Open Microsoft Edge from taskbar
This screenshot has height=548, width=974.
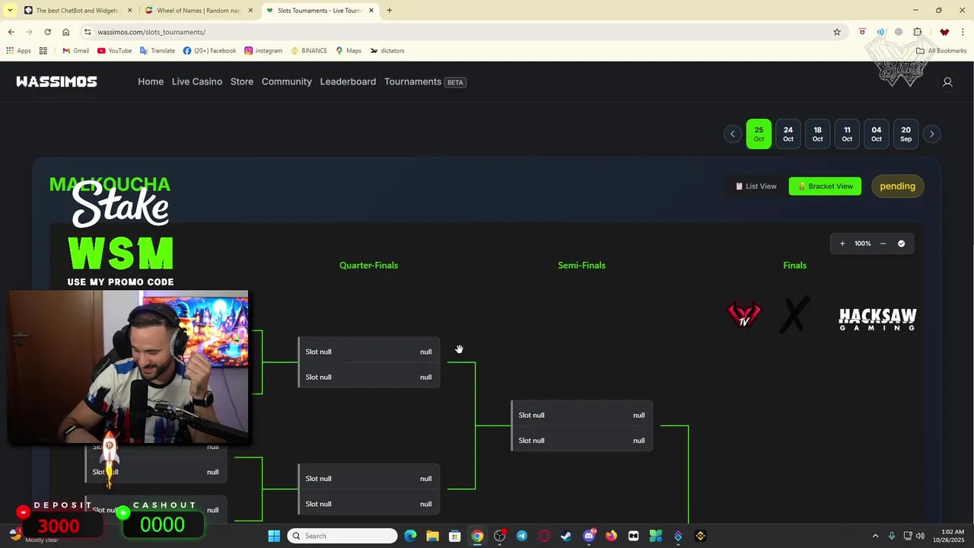(x=410, y=536)
